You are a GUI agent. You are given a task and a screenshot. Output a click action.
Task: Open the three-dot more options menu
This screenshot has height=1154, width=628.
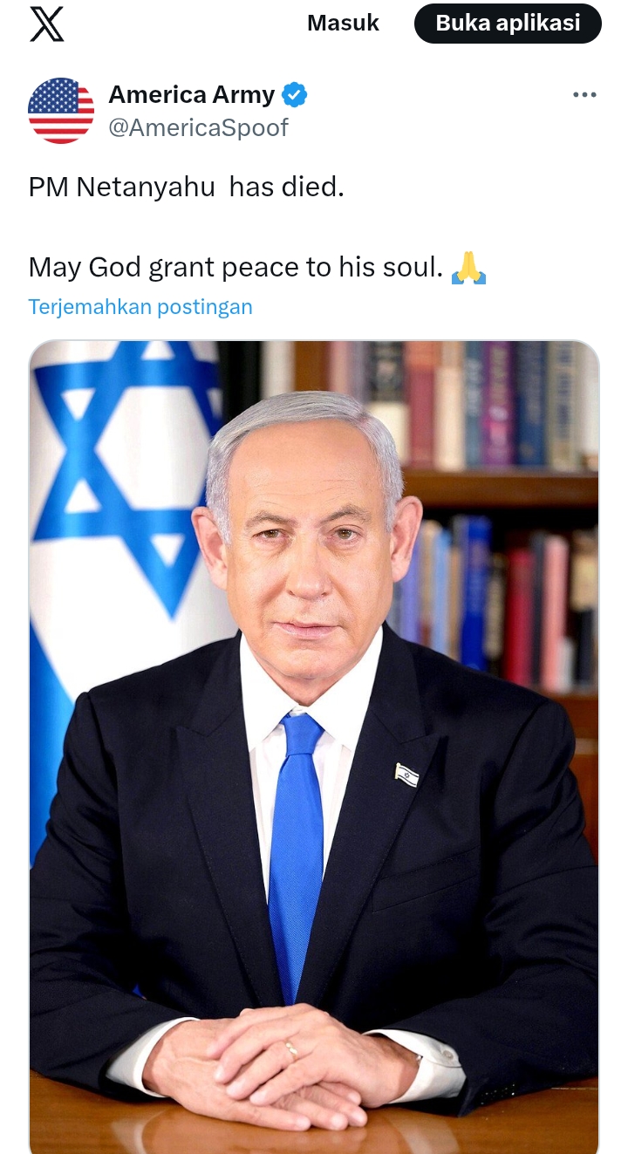(x=584, y=95)
